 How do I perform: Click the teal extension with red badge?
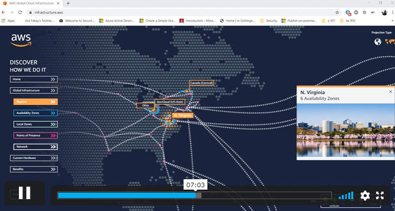[348, 12]
